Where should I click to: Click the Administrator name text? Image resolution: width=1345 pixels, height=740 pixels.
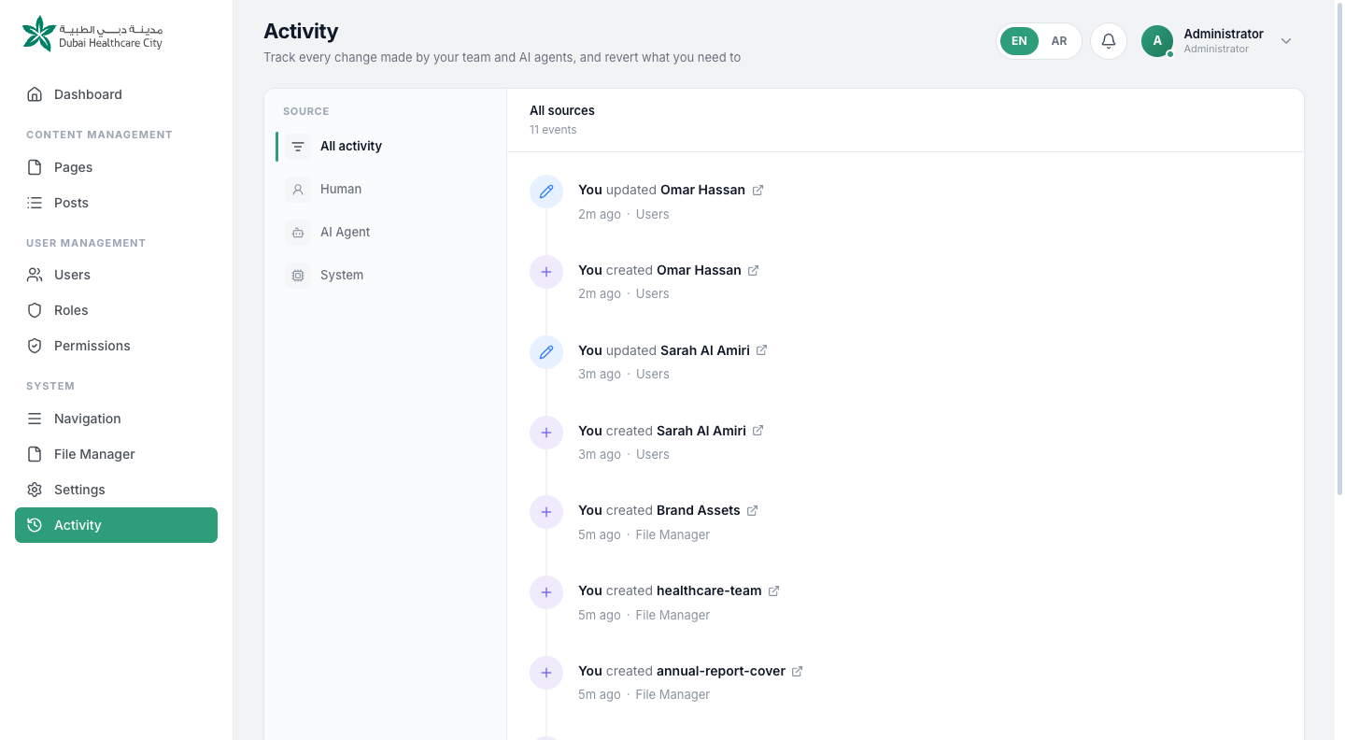(x=1224, y=34)
